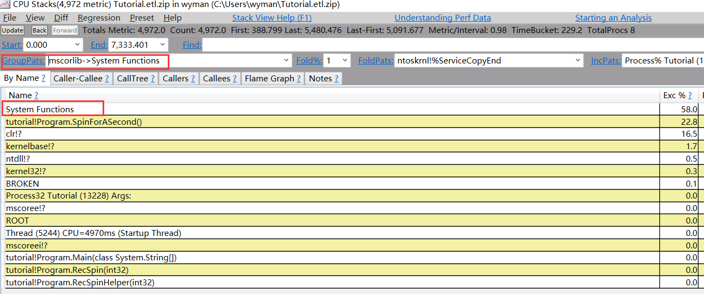This screenshot has height=294, width=704.
Task: Switch to the Notes tab
Action: coord(324,79)
